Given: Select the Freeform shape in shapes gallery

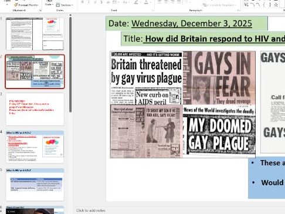Looking at the screenshot, I should point(247,5).
